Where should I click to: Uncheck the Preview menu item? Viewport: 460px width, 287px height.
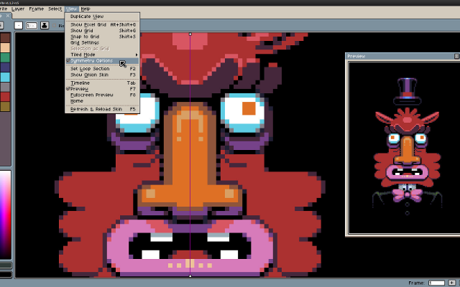point(102,89)
